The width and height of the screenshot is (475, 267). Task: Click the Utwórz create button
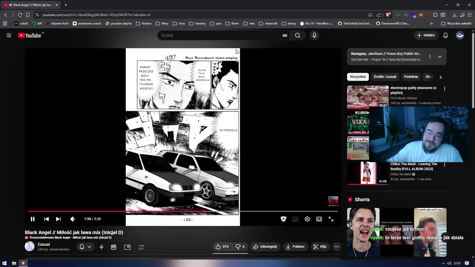click(426, 35)
